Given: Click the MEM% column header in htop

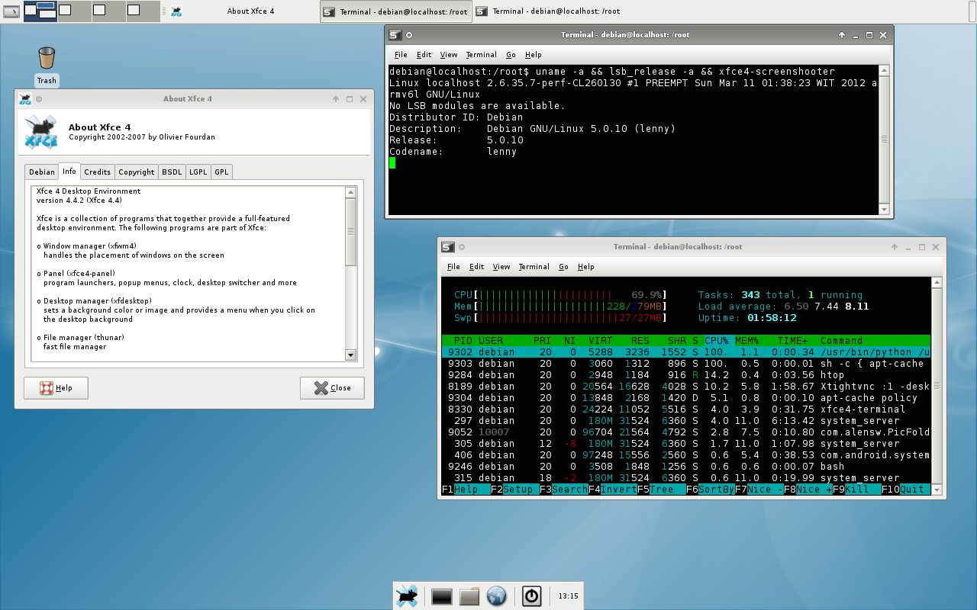Looking at the screenshot, I should pos(747,341).
